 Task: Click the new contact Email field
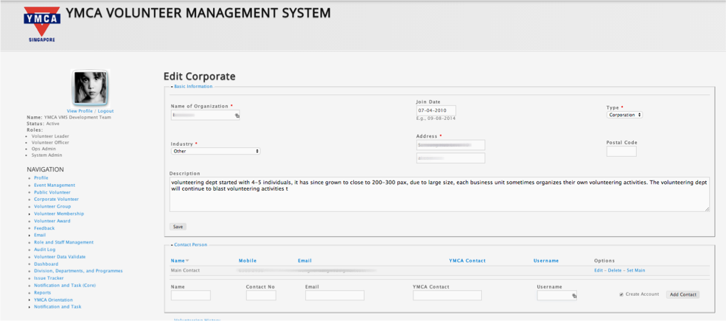335,295
